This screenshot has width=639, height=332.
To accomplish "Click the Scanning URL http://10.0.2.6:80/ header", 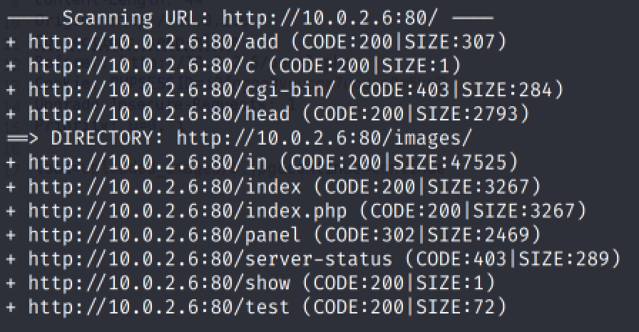I will (x=250, y=19).
